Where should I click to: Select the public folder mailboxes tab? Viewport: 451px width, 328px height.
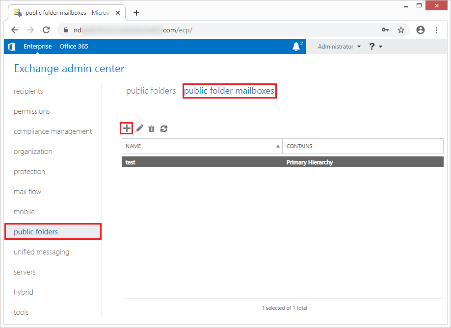229,91
